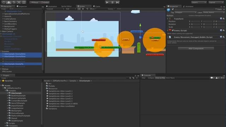This screenshot has height=127, width=226.
Task: Select the Move tool in the toolbar
Action: (x=9, y=2)
